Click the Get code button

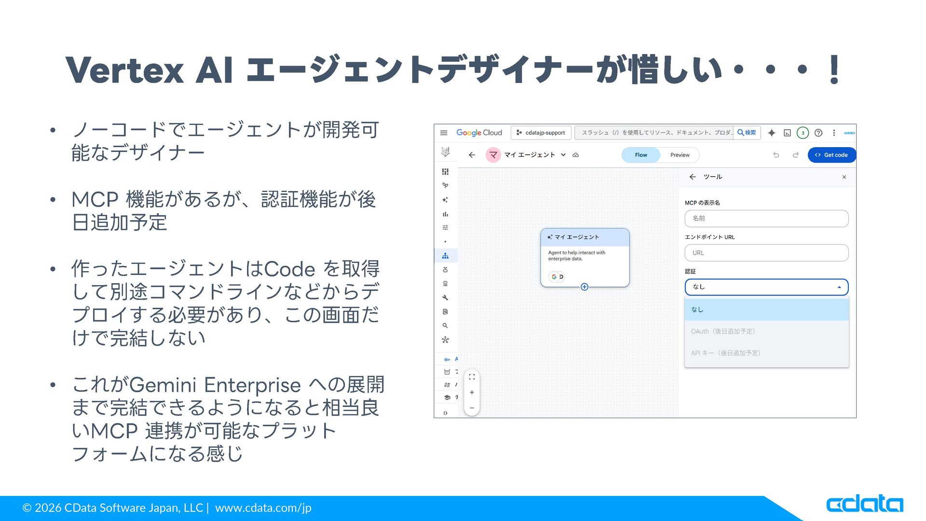tap(831, 155)
